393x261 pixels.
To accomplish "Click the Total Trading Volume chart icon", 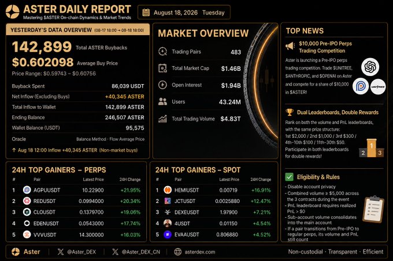I will (162, 119).
